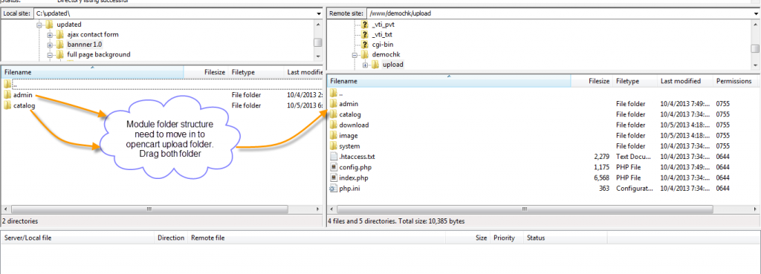
Task: Collapse the full page background node
Action: (x=50, y=55)
